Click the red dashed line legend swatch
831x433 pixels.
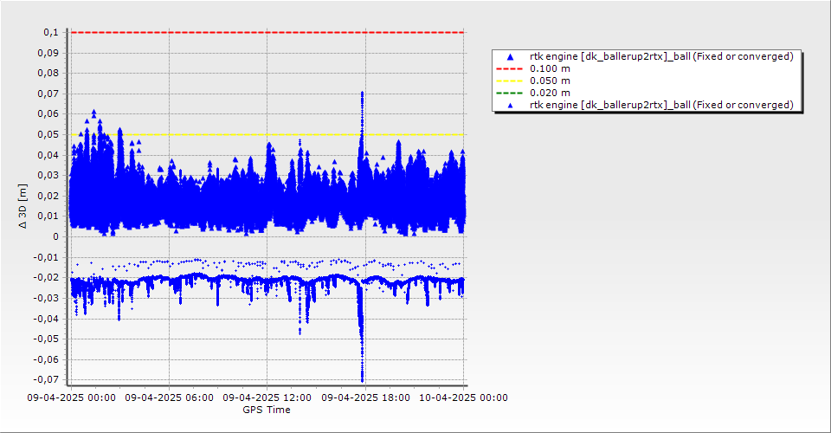[509, 68]
